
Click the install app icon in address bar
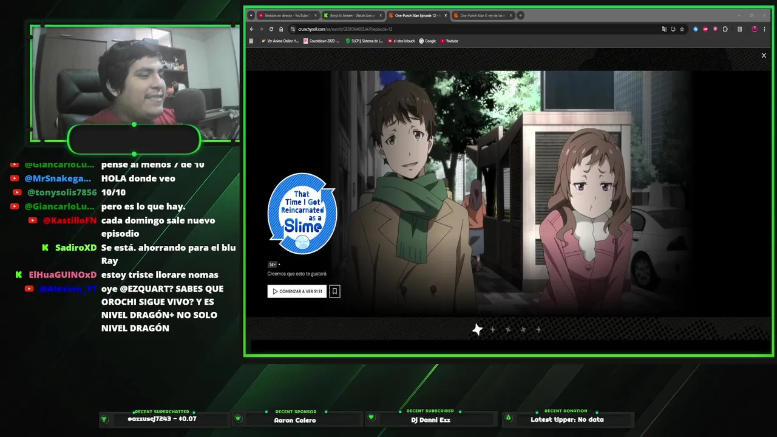point(673,29)
